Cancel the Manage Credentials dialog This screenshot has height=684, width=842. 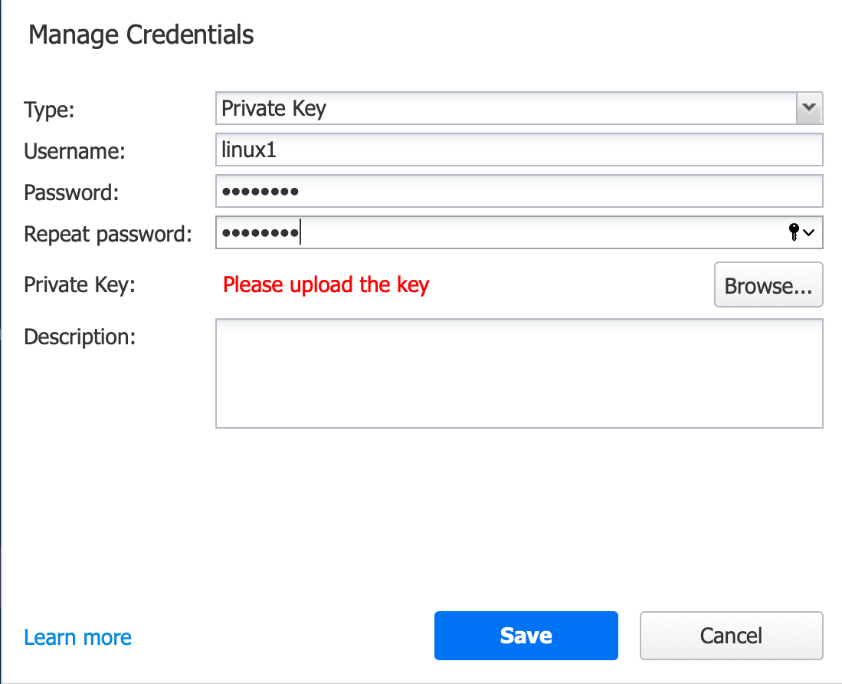pos(731,635)
